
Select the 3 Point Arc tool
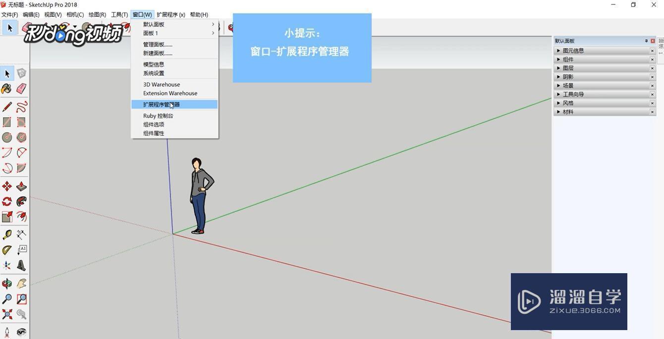(x=7, y=168)
